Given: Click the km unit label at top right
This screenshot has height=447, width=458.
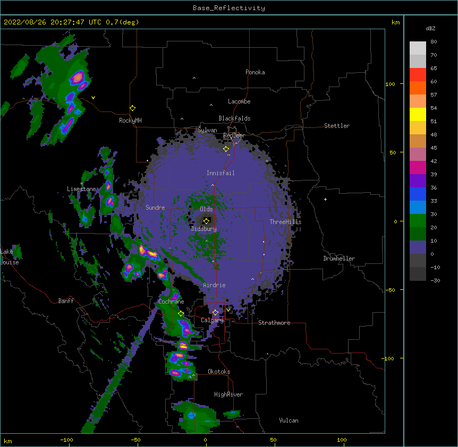Looking at the screenshot, I should click(x=395, y=22).
